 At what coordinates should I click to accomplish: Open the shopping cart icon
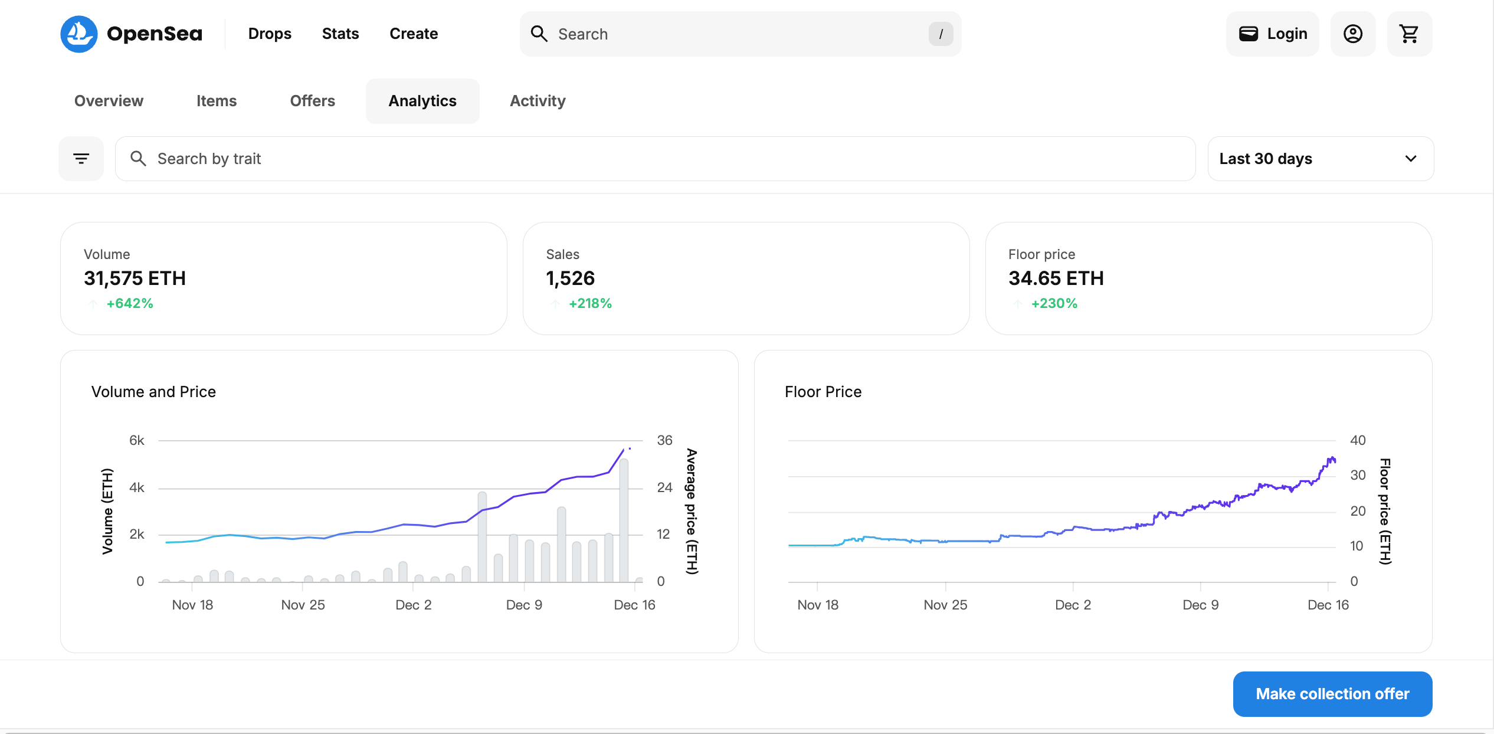pyautogui.click(x=1409, y=34)
